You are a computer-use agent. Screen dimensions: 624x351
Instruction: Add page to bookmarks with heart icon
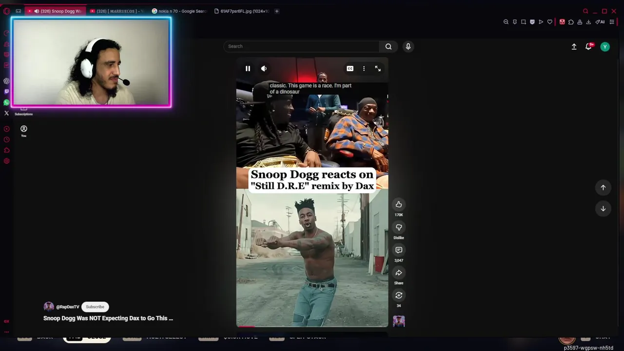(550, 22)
